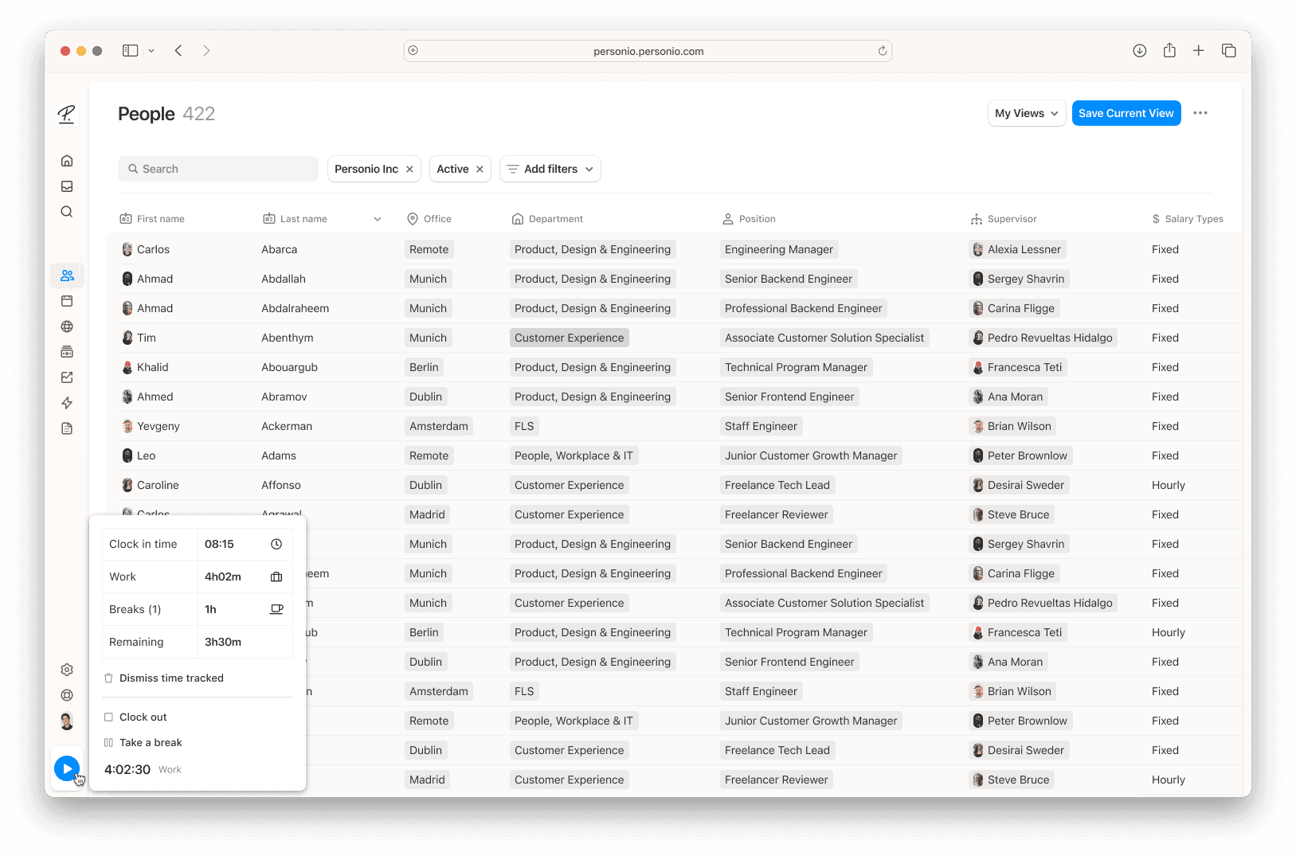Show browser tab overview icon

(x=1228, y=50)
